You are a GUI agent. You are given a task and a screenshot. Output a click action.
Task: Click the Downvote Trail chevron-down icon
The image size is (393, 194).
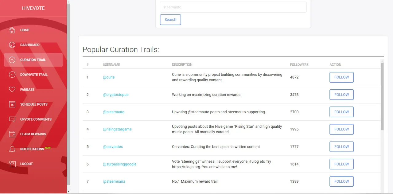pyautogui.click(x=12, y=75)
